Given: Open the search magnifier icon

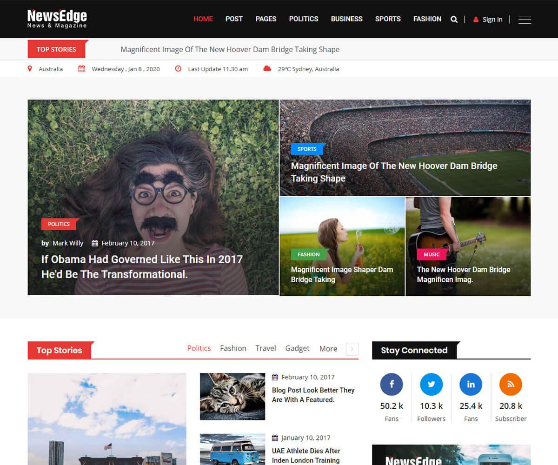Looking at the screenshot, I should pyautogui.click(x=454, y=19).
